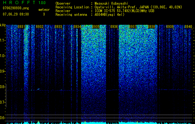Viewport: 195px width, 124px height.
Task: Click the Receiving antenna A504HB(yagi 4el) text
Action: [x=109, y=15]
